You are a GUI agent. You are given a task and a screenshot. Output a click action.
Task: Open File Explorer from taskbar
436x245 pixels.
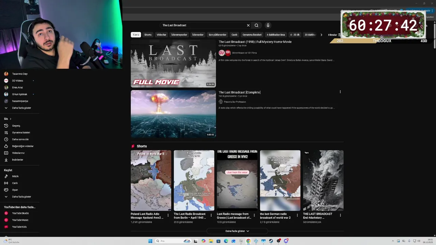click(211, 241)
